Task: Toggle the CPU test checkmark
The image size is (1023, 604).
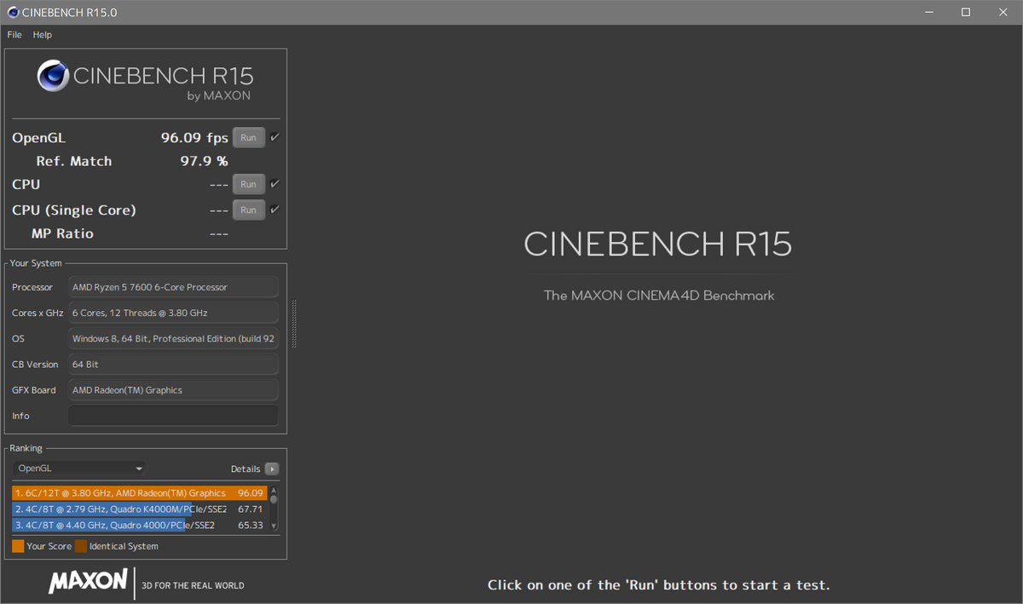Action: (275, 184)
